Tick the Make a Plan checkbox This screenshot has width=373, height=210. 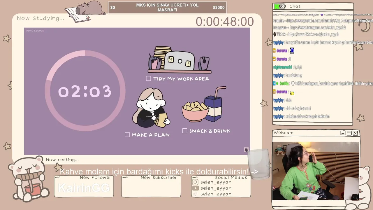pos(127,134)
